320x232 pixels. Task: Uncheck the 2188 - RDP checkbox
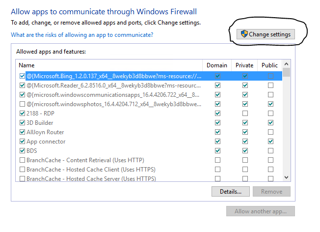point(22,114)
